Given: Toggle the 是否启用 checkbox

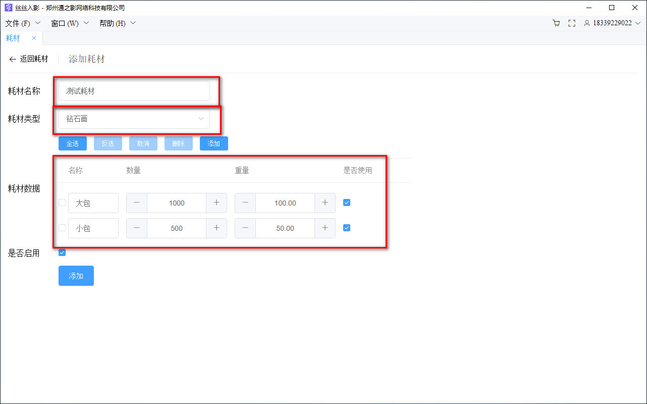Looking at the screenshot, I should coord(62,252).
